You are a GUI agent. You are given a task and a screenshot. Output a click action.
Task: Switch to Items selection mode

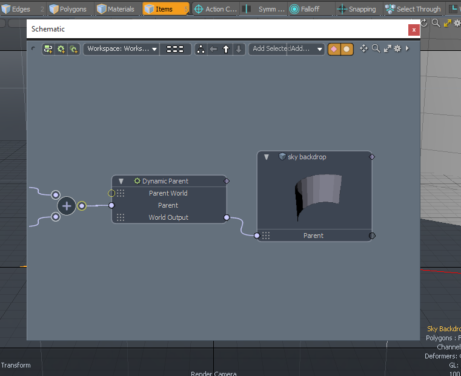(x=166, y=9)
